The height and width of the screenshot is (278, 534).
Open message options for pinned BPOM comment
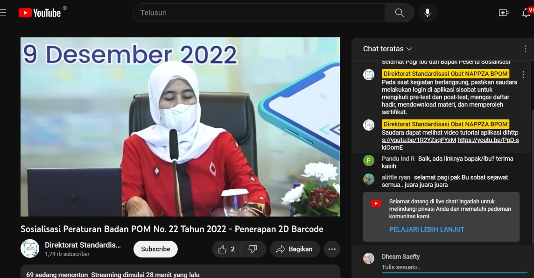pyautogui.click(x=523, y=75)
